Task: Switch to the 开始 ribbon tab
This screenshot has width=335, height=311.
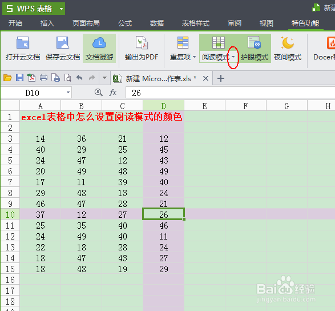Action: [15, 23]
